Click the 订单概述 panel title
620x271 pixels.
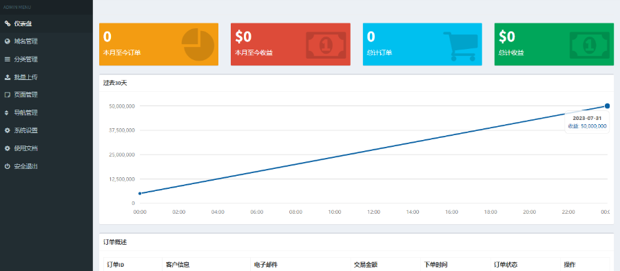(x=115, y=242)
